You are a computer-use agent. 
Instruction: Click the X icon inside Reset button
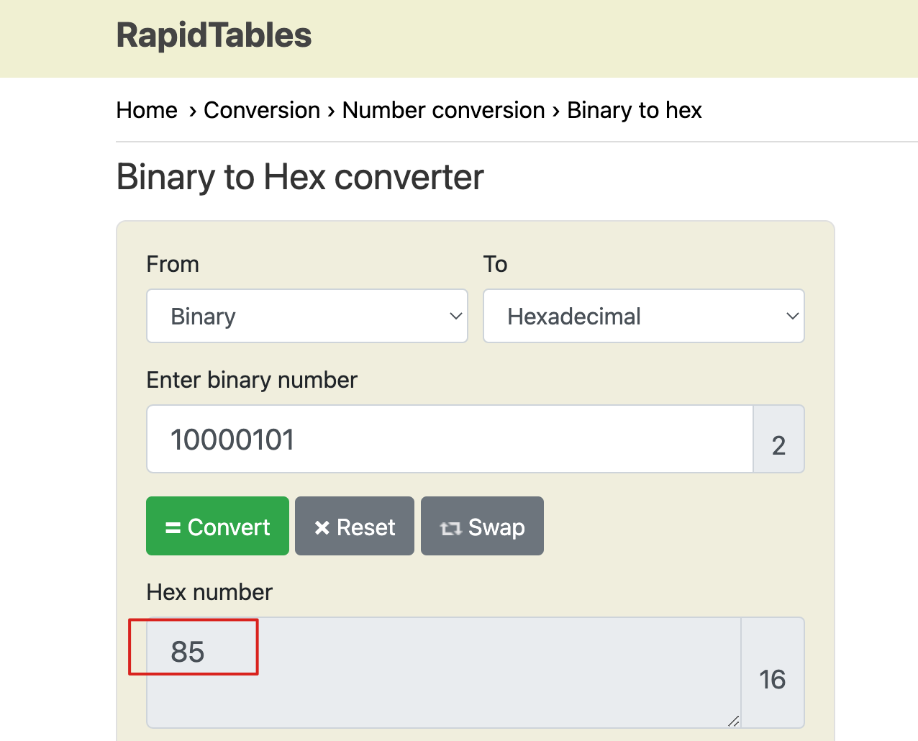point(322,526)
